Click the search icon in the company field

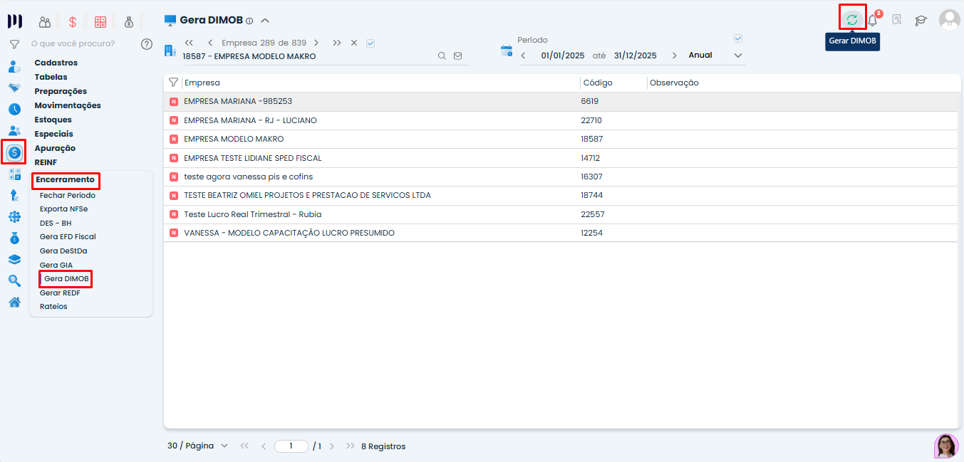(442, 56)
